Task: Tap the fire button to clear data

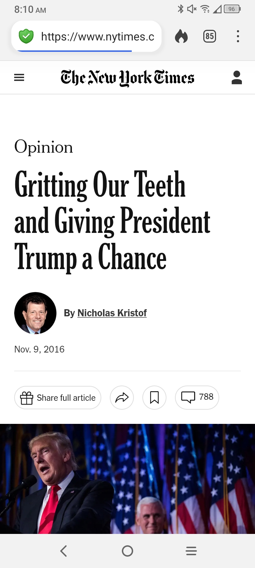Action: coord(181,36)
